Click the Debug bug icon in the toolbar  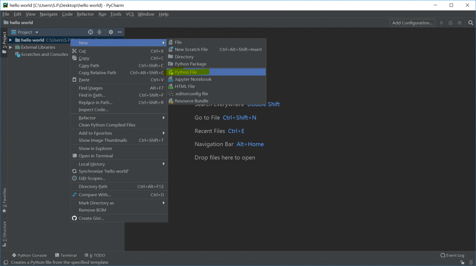[451, 23]
